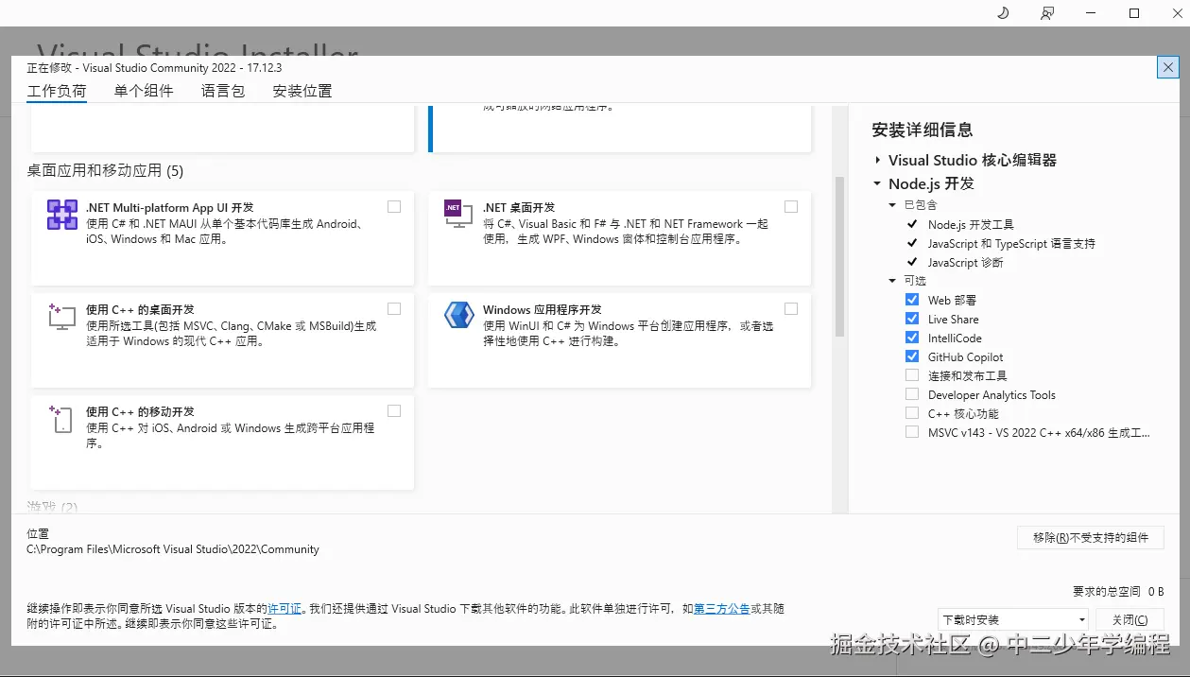1190x677 pixels.
Task: Open feedback using title bar icon
Action: tap(1046, 13)
